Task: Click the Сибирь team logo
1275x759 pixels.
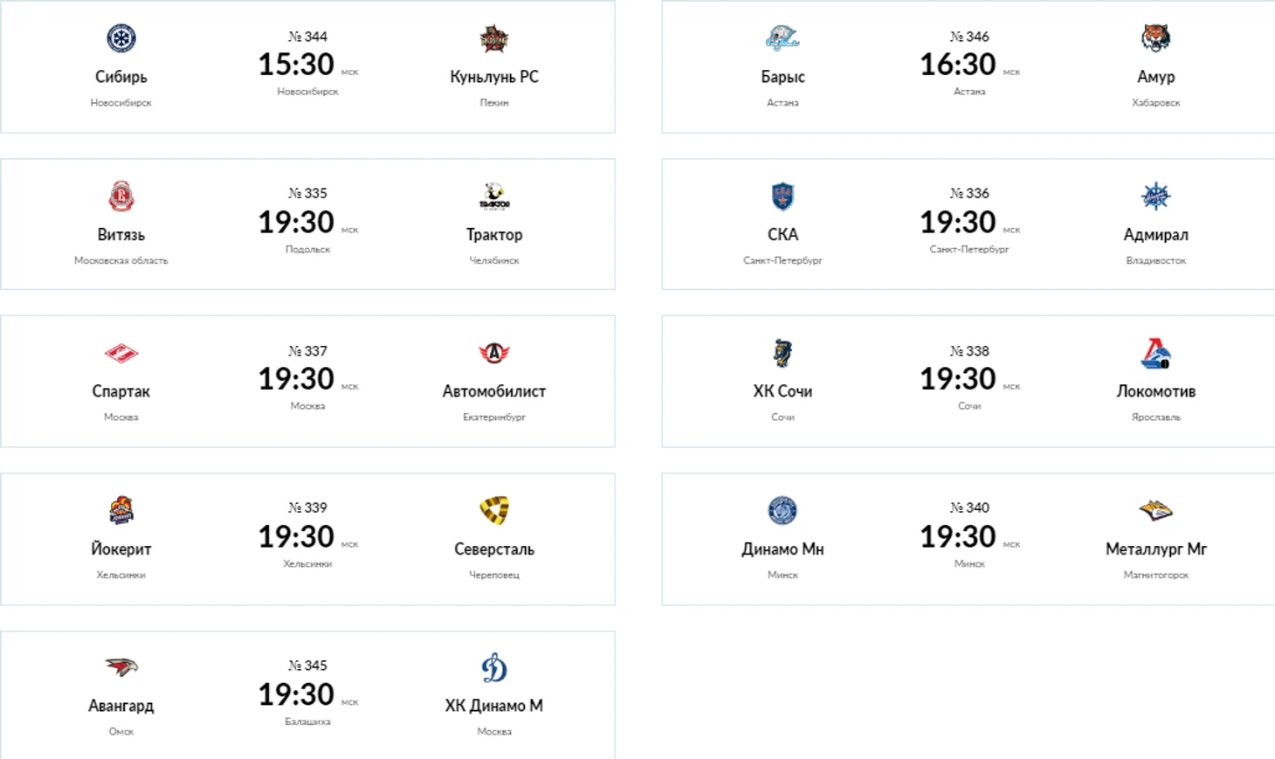Action: (x=121, y=38)
